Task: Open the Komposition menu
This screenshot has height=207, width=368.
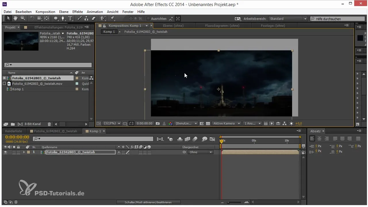Action: coord(45,12)
